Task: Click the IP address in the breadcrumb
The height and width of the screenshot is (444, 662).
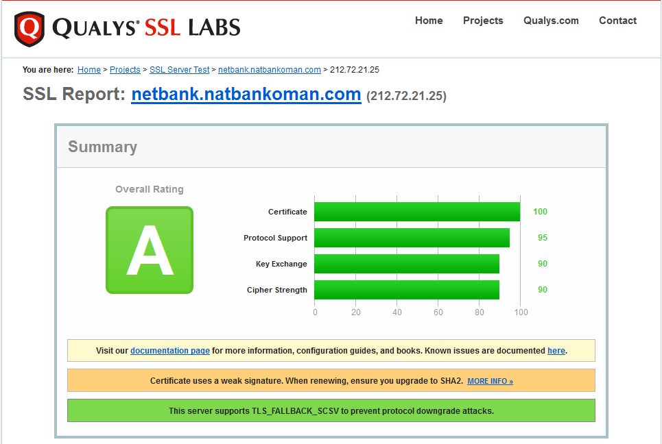Action: pos(355,70)
